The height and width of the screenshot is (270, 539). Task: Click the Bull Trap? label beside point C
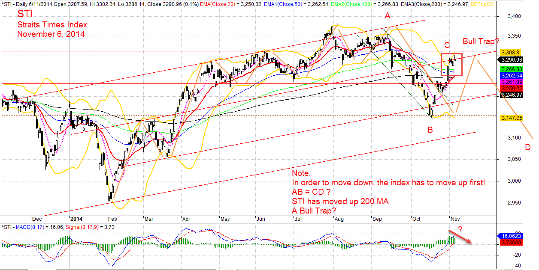[481, 42]
